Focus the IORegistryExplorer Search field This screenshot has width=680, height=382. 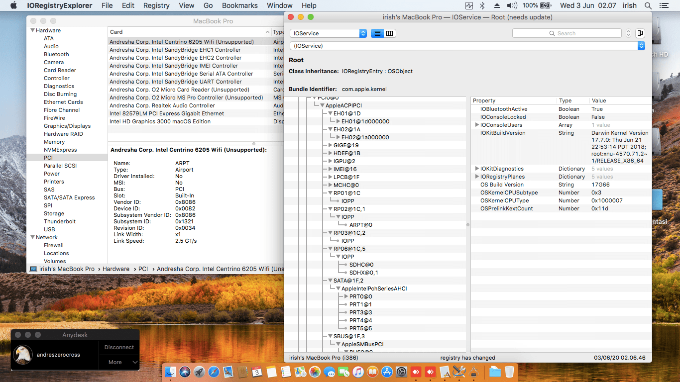coord(567,33)
